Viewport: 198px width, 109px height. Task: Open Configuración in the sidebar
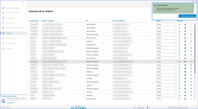pyautogui.click(x=11, y=43)
